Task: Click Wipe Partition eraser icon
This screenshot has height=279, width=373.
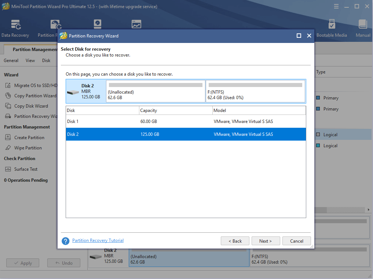Action: pyautogui.click(x=8, y=148)
